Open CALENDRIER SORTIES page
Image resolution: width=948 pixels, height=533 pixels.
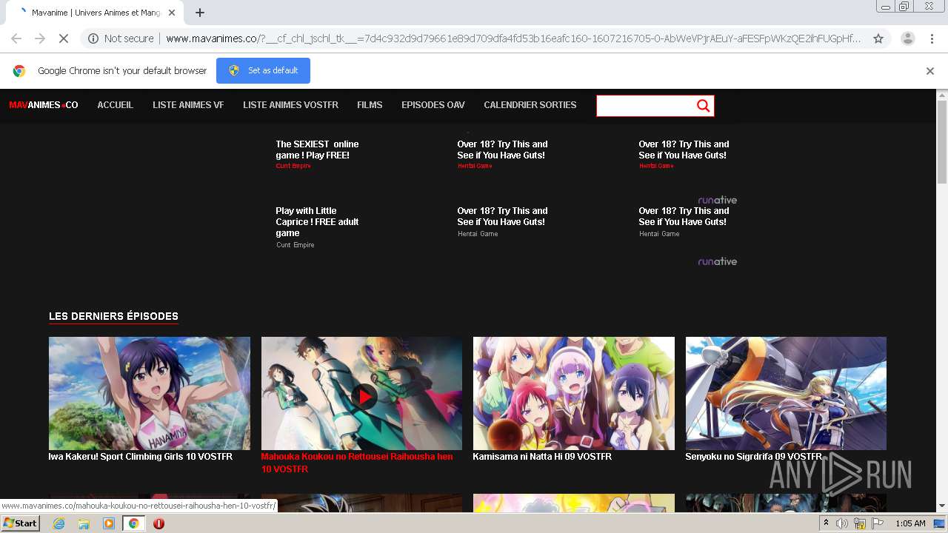(x=530, y=105)
